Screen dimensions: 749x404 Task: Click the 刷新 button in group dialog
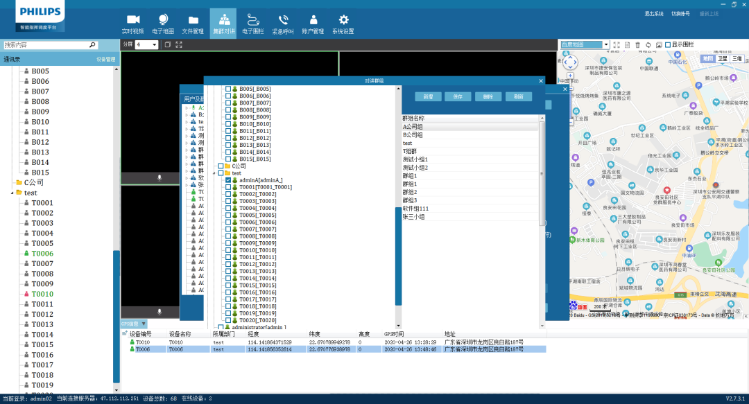tap(518, 96)
